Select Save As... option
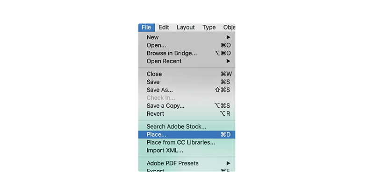 pyautogui.click(x=160, y=90)
